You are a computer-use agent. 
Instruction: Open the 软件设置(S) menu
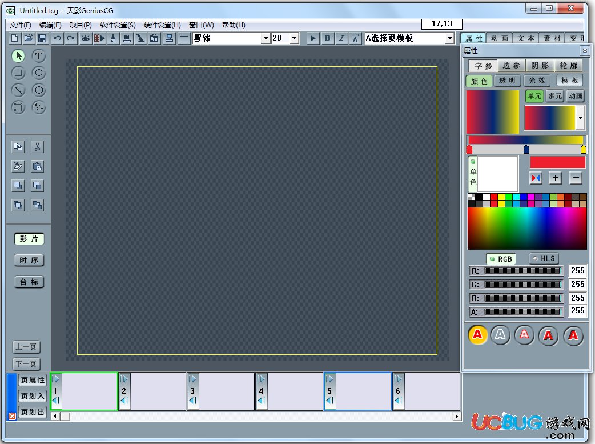pyautogui.click(x=118, y=25)
